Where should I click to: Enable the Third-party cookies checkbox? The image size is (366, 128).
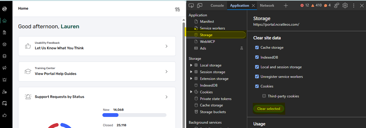[x=264, y=96]
